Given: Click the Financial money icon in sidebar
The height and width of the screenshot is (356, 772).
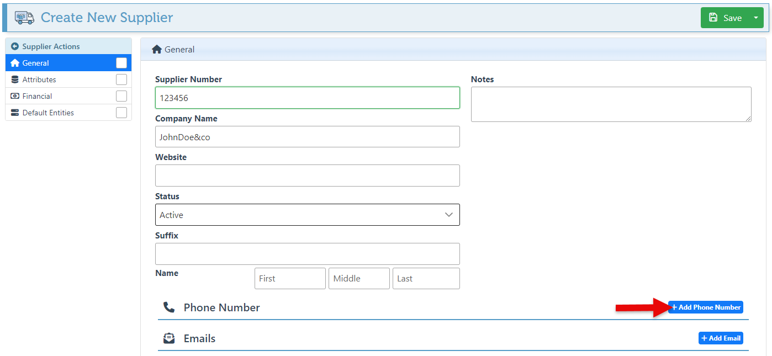Looking at the screenshot, I should (x=15, y=96).
